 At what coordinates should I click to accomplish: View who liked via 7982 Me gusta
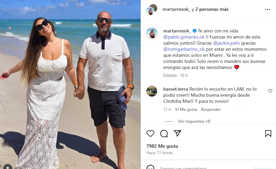tap(162, 146)
